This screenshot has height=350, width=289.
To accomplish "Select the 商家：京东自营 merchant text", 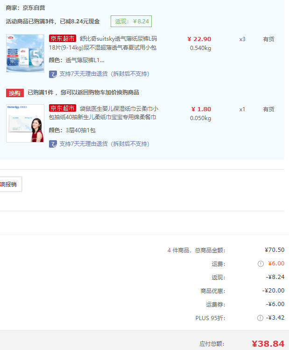I will click(x=25, y=8).
